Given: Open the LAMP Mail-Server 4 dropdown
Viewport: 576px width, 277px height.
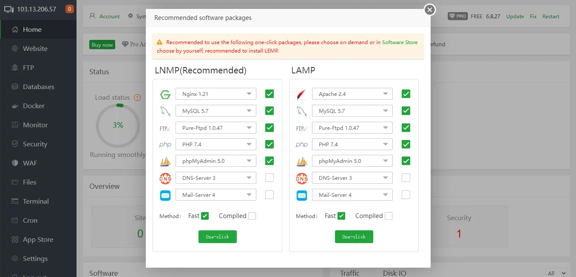Looking at the screenshot, I should (352, 195).
